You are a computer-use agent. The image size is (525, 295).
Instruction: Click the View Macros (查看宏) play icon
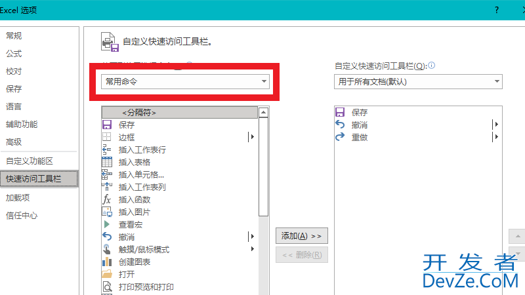[x=107, y=224]
